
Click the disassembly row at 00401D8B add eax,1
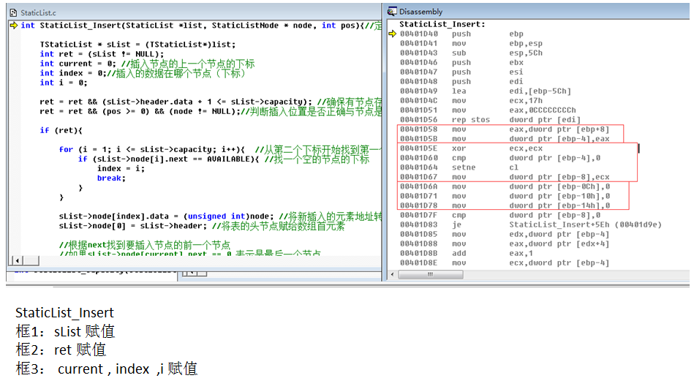pos(466,254)
